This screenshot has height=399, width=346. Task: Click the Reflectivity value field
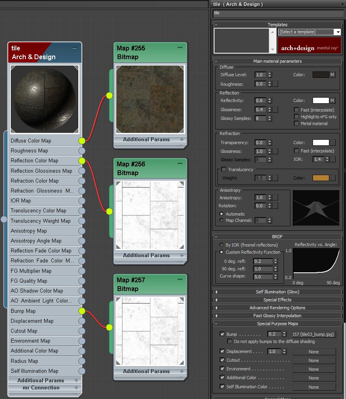pos(261,100)
